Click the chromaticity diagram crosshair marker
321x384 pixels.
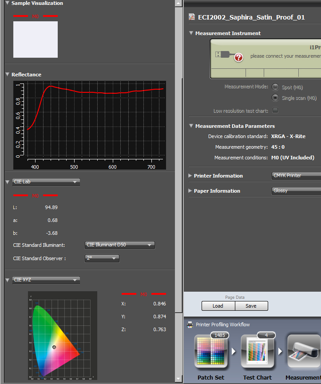click(x=54, y=347)
